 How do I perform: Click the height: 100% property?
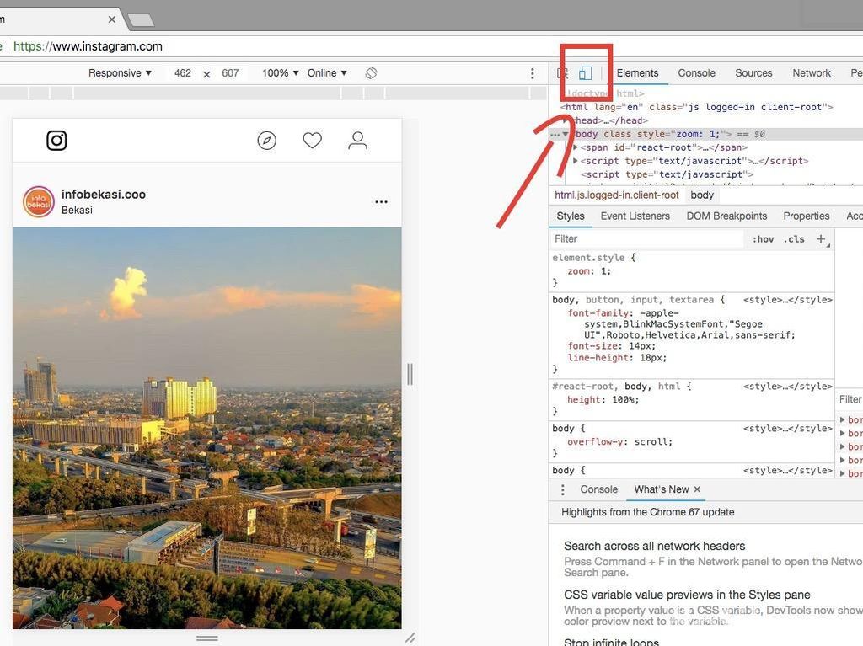603,400
